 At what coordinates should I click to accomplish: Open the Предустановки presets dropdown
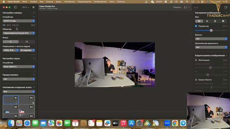point(19,79)
